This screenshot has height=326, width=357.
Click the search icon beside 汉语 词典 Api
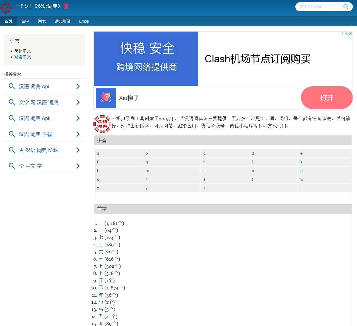click(x=12, y=86)
